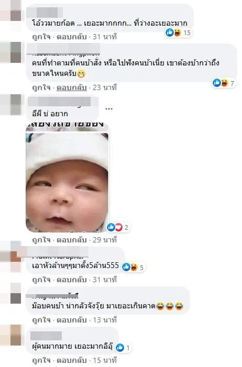
Task: Reply to the baby photo comment
Action: pos(72,240)
